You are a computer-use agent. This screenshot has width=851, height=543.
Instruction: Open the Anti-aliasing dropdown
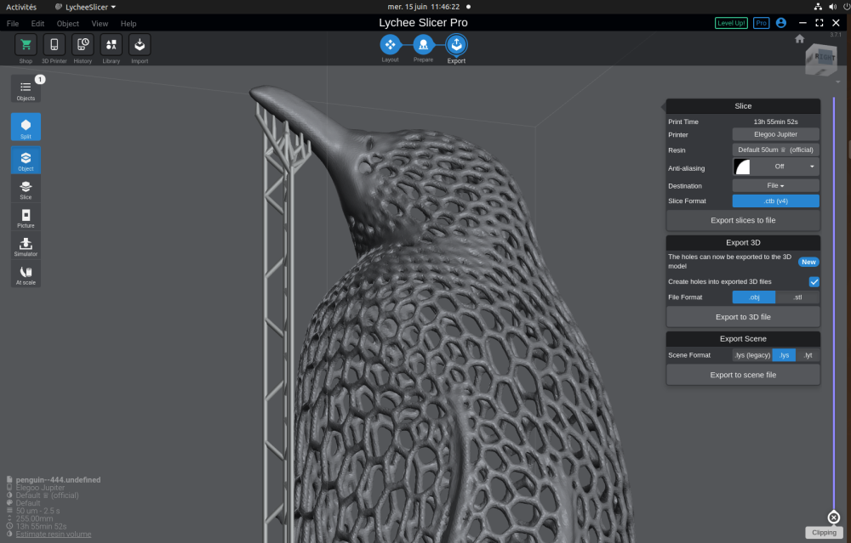(x=775, y=167)
